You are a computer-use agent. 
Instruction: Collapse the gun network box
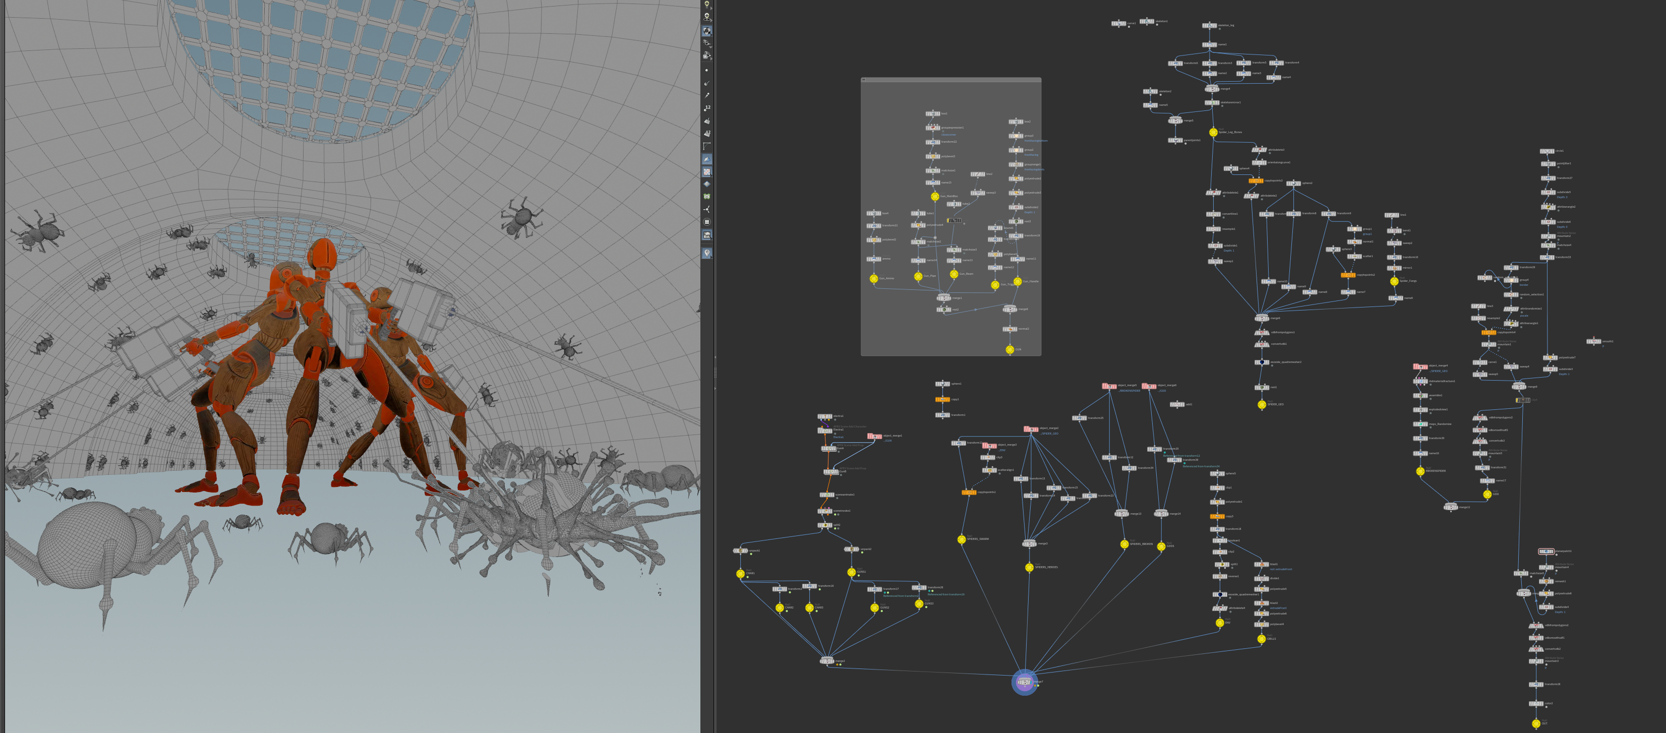click(864, 80)
